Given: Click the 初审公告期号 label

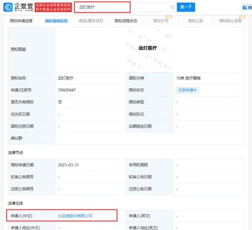Looking at the screenshot, I should click(x=22, y=177).
